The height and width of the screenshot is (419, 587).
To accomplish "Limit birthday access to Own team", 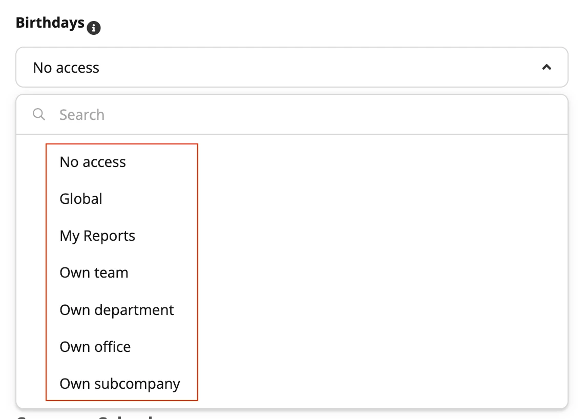I will coord(94,273).
